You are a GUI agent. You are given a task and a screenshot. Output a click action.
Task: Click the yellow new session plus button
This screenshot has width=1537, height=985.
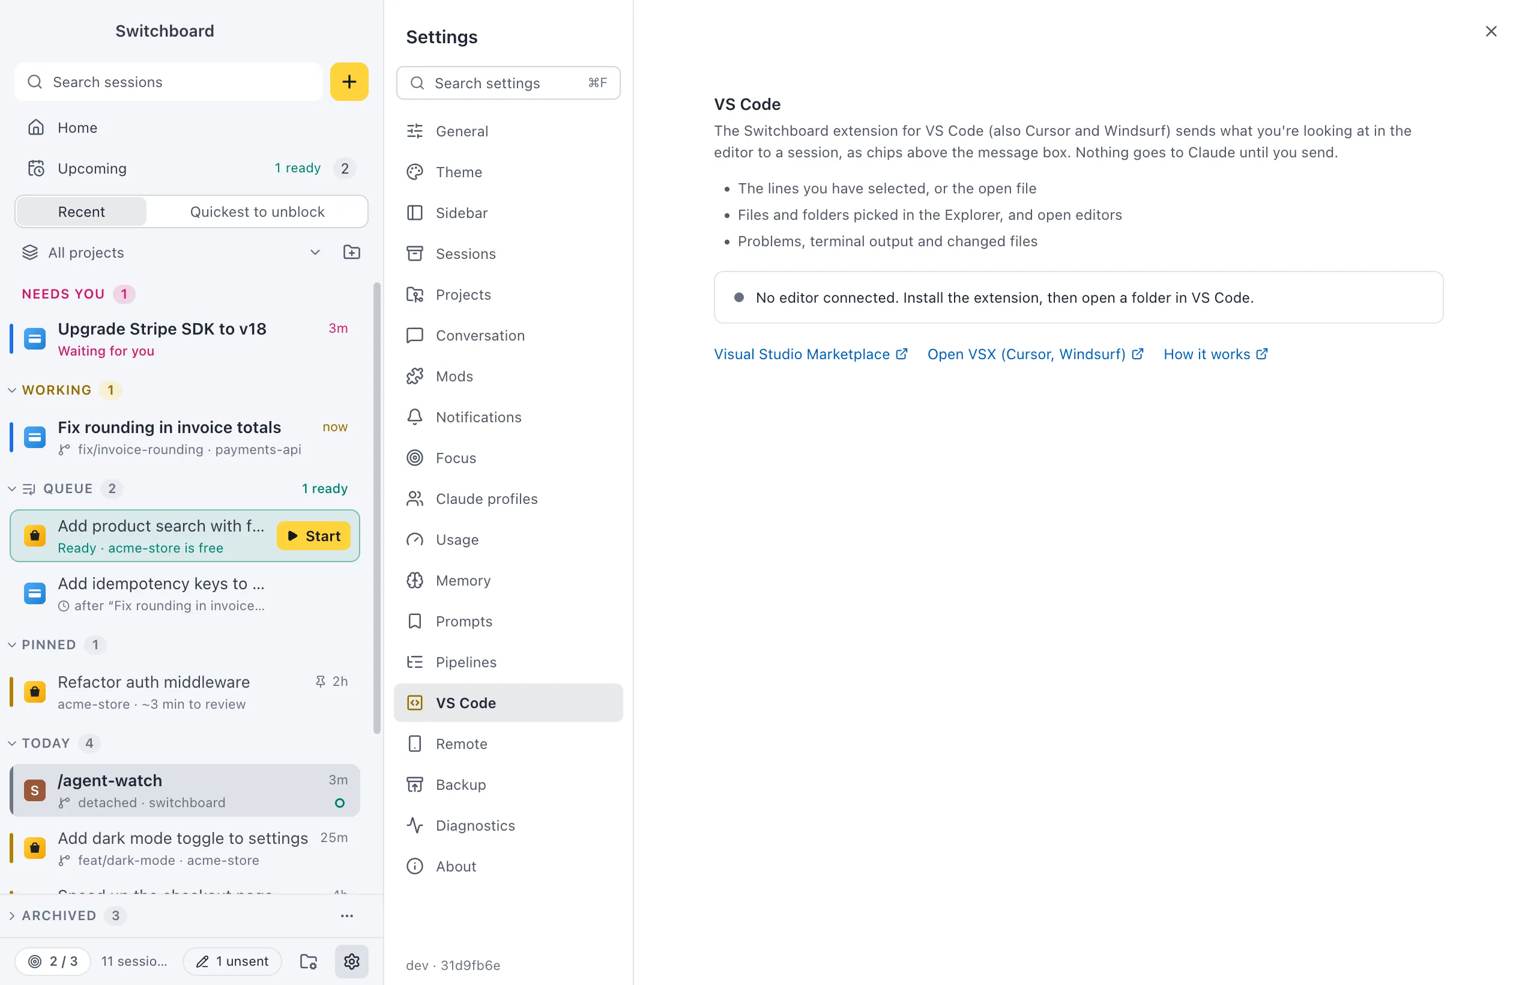tap(349, 82)
